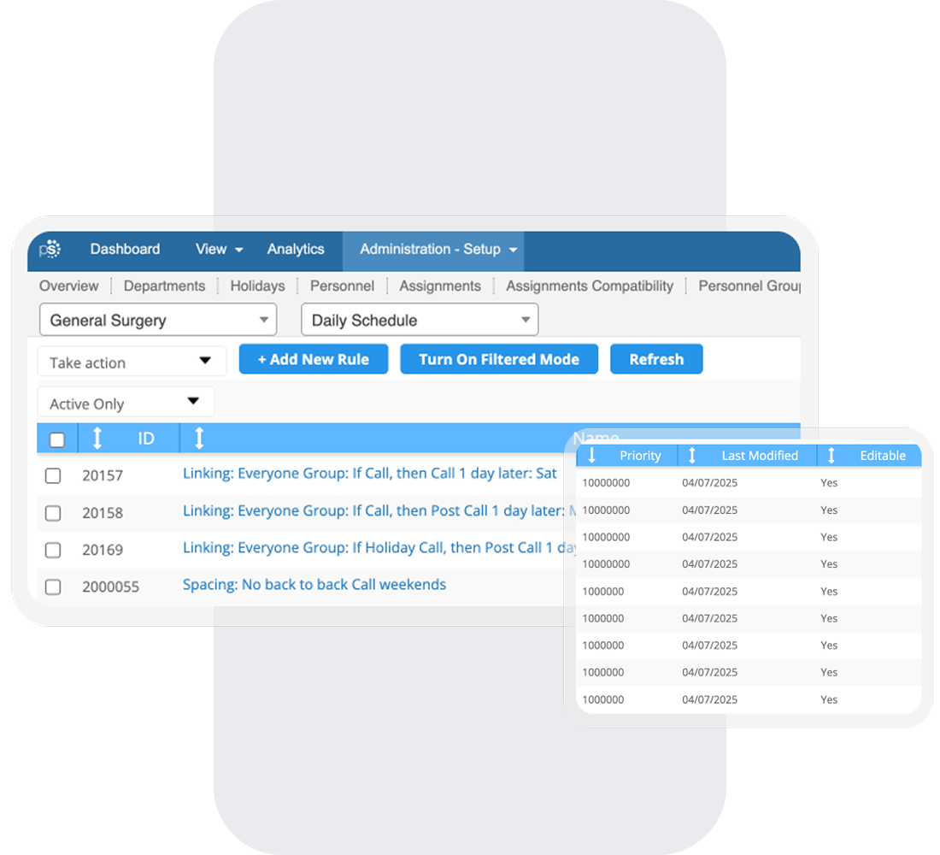940x855 pixels.
Task: Open the General Surgery department dropdown
Action: tap(158, 321)
